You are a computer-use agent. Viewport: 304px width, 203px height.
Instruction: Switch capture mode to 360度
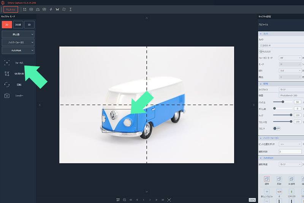click(x=18, y=25)
